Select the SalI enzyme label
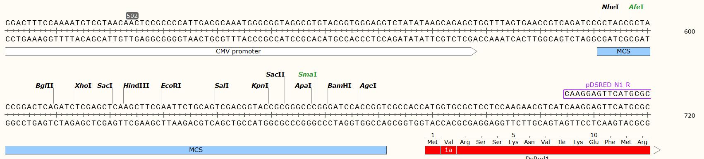This screenshot has width=704, height=159. pos(222,86)
